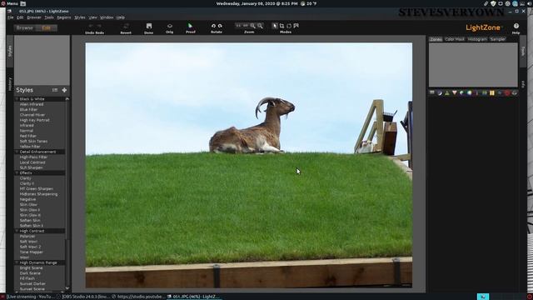This screenshot has height=300, width=533.
Task: Collapse the High Dynamic Range group
Action: [x=17, y=262]
